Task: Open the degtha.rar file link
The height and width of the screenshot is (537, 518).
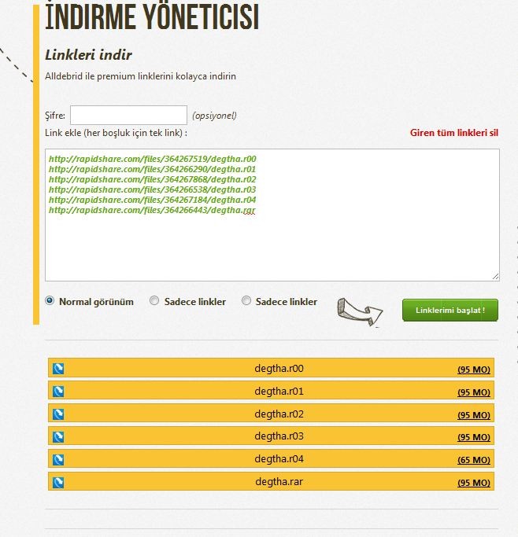Action: pyautogui.click(x=279, y=482)
